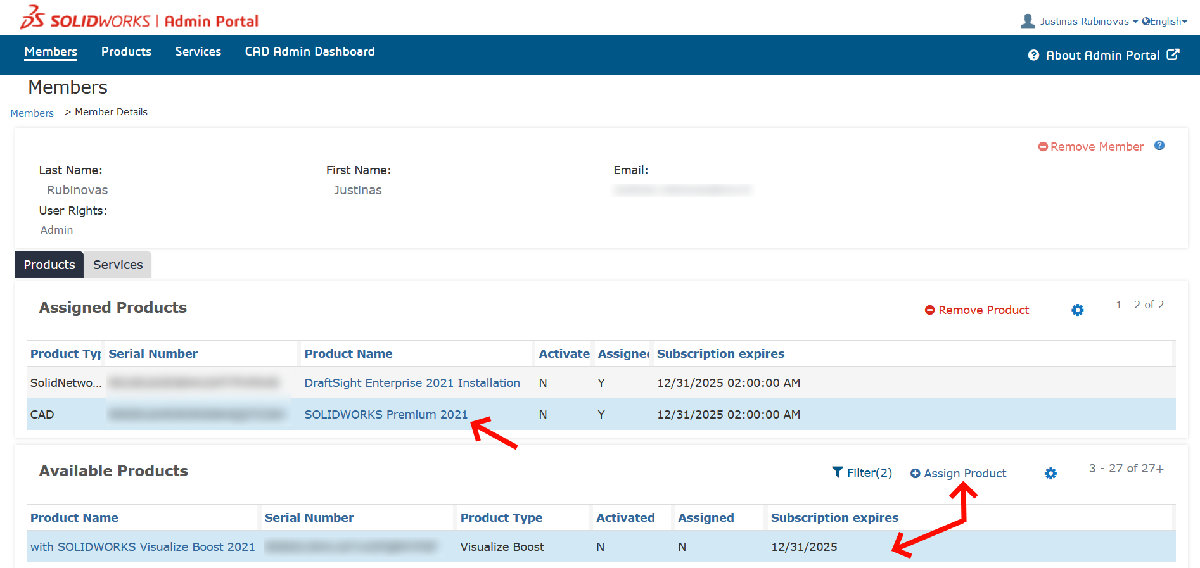Click the SOLIDWORKS logo in header
This screenshot has height=568, width=1200.
point(139,18)
